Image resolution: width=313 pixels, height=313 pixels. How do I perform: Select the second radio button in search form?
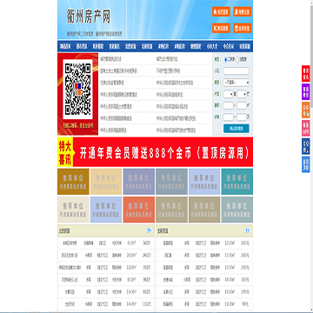pos(238,59)
